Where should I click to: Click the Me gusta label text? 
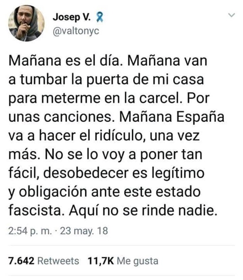point(137,261)
